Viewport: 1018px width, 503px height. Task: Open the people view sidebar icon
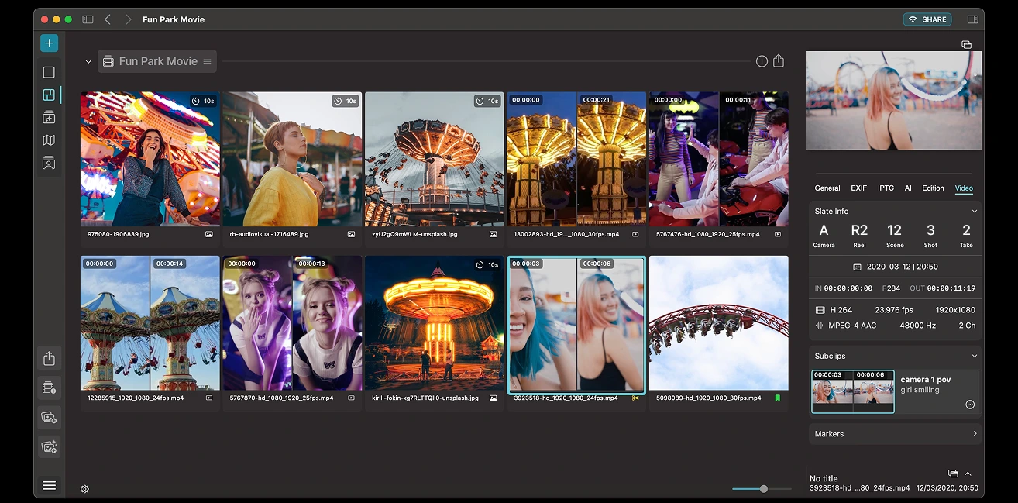tap(49, 164)
